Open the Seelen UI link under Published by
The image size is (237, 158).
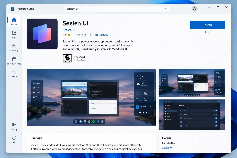[x=167, y=147]
